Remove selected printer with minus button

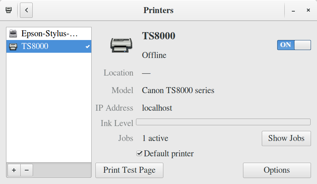click(27, 170)
